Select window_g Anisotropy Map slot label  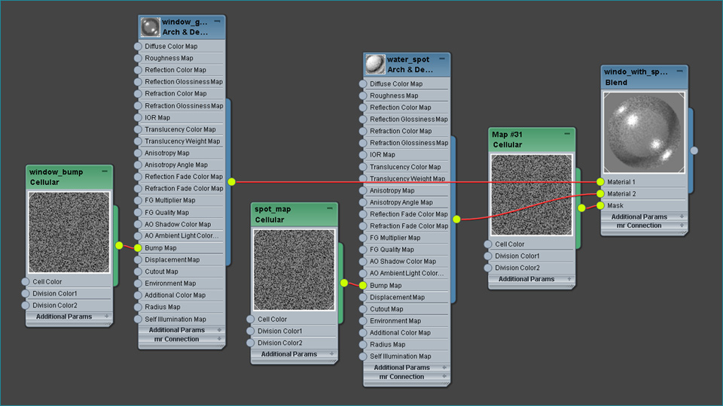click(167, 153)
